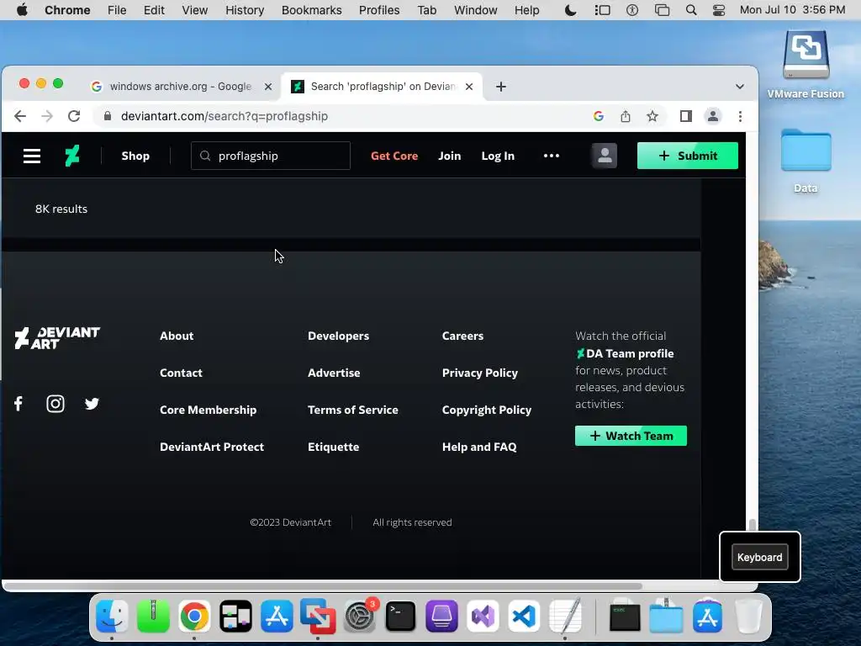Open Chrome's three-dot settings menu
Viewport: 861px width, 646px height.
point(740,116)
